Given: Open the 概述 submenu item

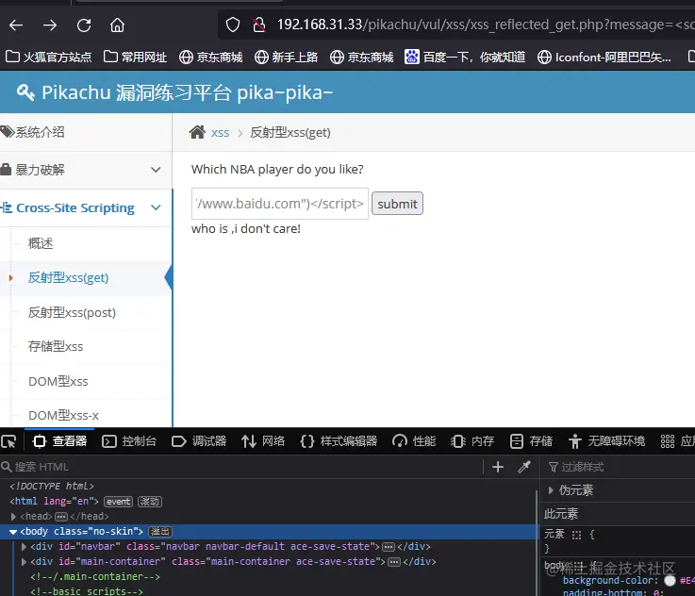Looking at the screenshot, I should pos(41,243).
